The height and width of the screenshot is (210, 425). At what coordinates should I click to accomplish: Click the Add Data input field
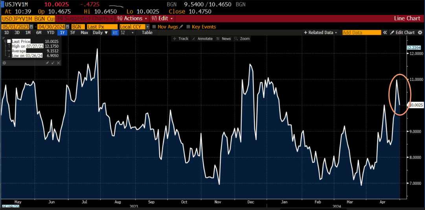click(x=362, y=33)
